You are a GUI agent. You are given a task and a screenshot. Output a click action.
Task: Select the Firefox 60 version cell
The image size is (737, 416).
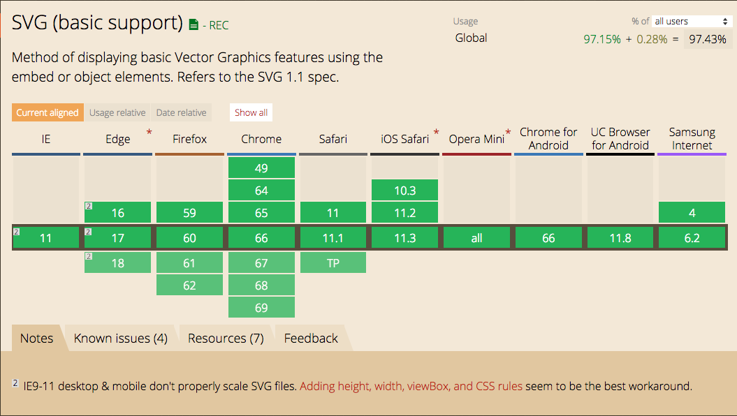pos(189,237)
